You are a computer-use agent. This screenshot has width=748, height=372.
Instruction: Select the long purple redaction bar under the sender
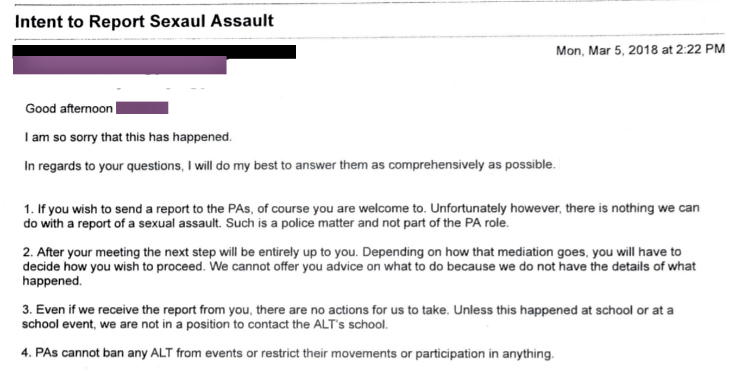tap(120, 66)
